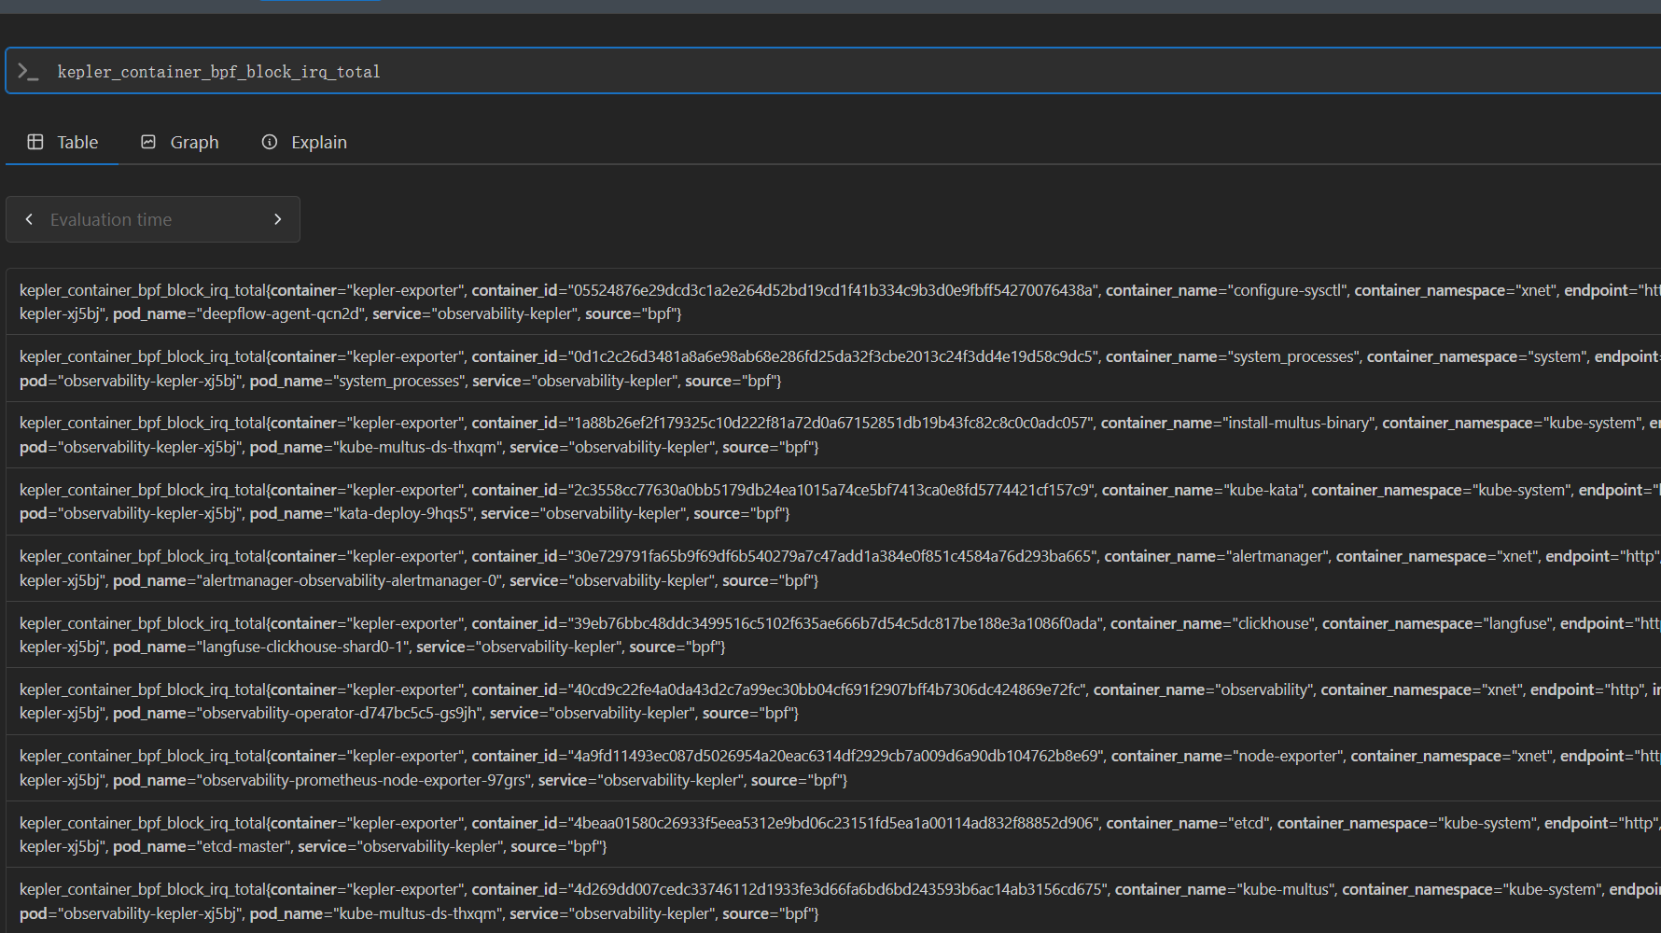The image size is (1661, 933).
Task: Select result row with container_name node-exporter
Action: [833, 768]
